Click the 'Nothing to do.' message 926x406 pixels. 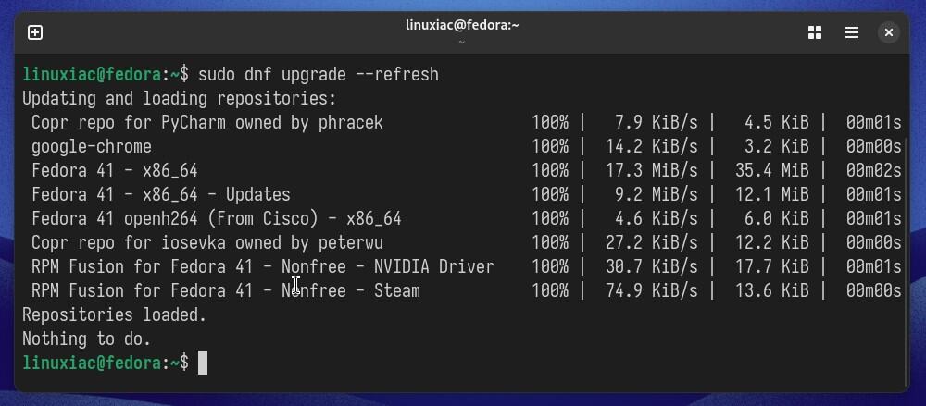pos(87,338)
